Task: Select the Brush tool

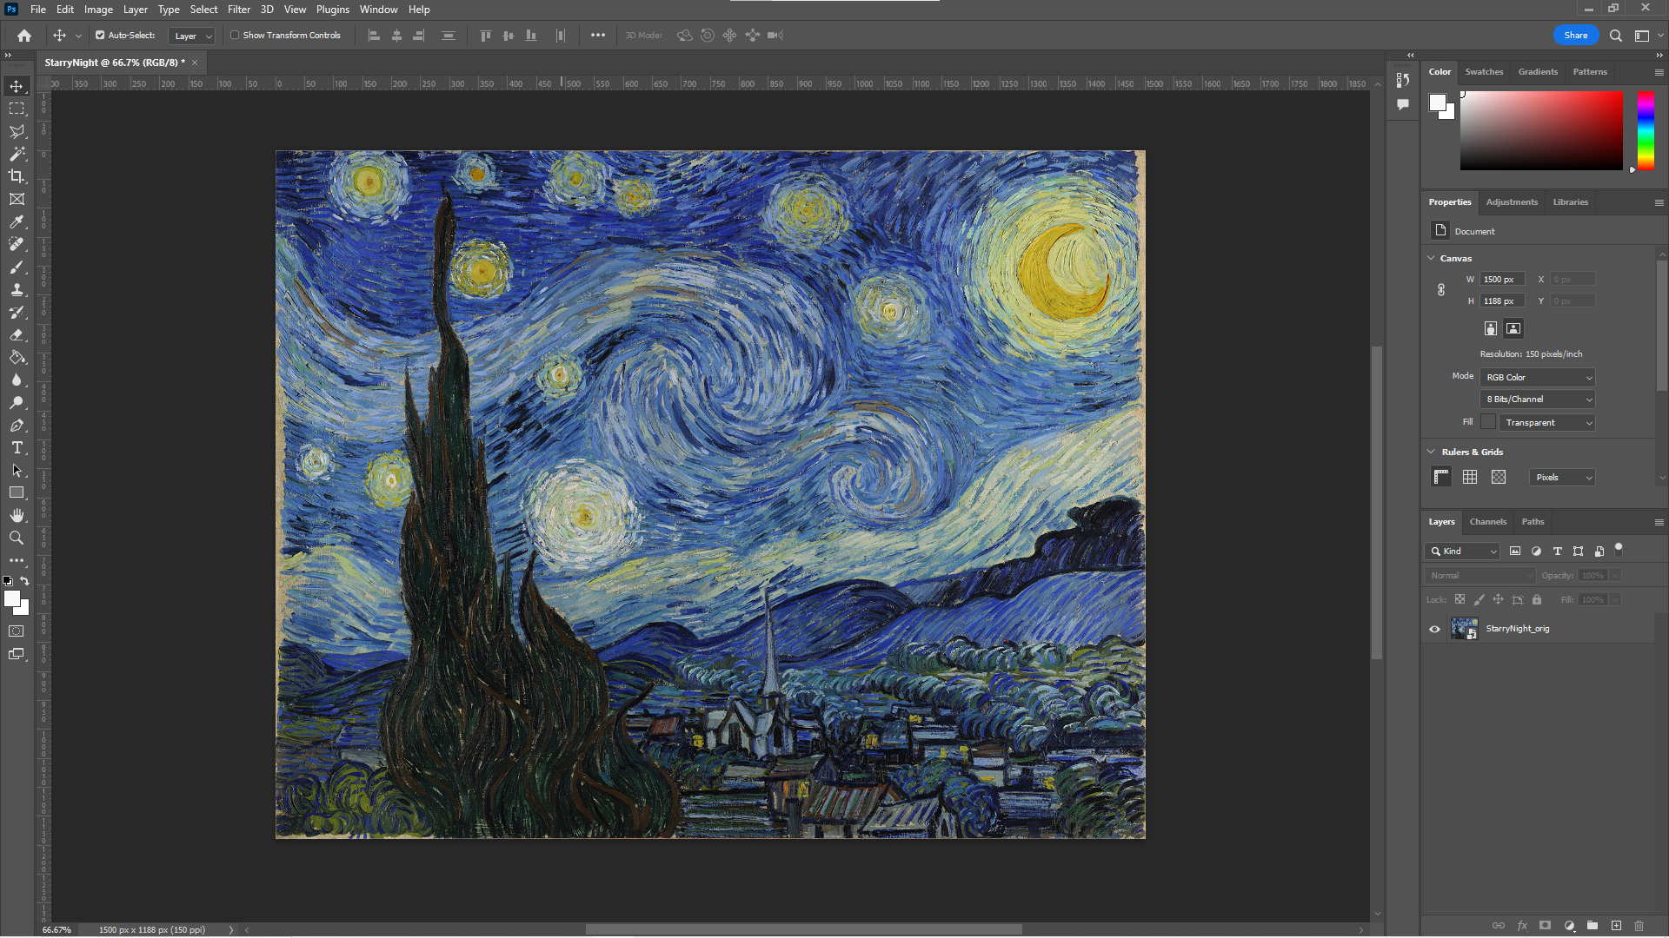Action: point(17,267)
